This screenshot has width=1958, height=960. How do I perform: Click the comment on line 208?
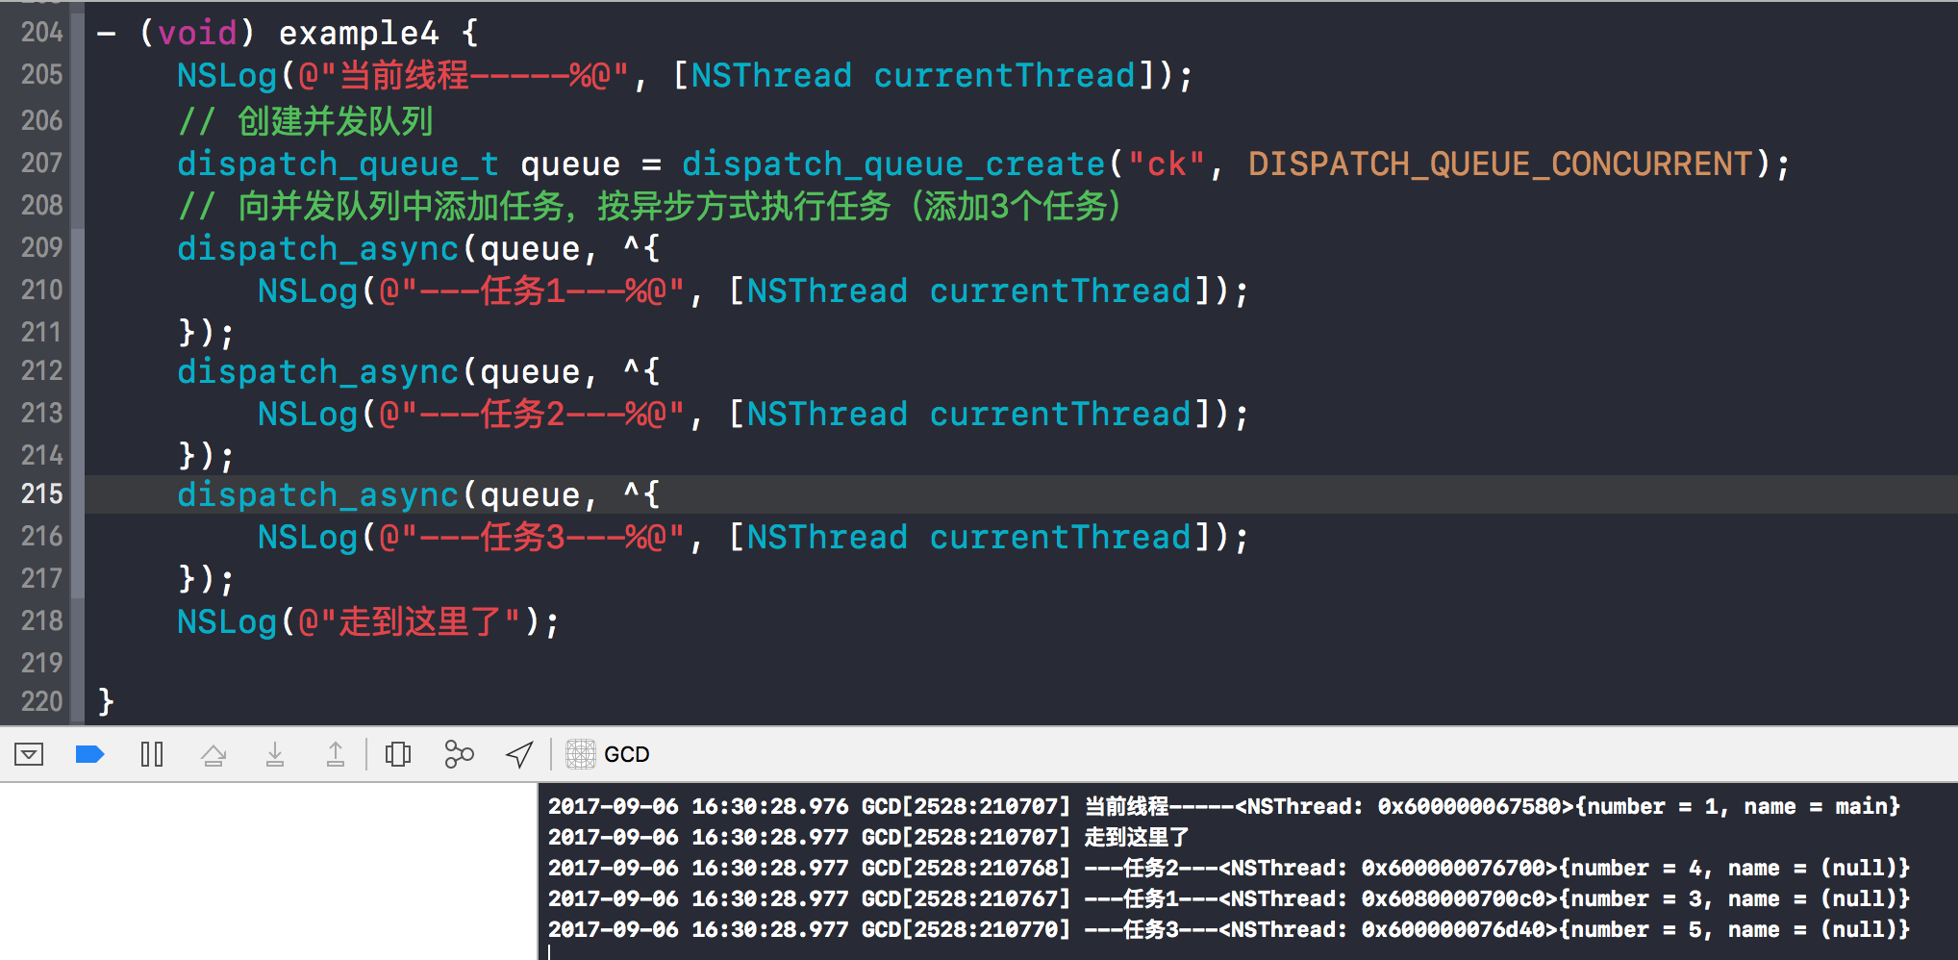650,206
